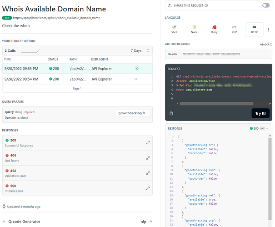Open the 09:54 PM request history row
Screen dimensions: 275x227
click(x=77, y=79)
